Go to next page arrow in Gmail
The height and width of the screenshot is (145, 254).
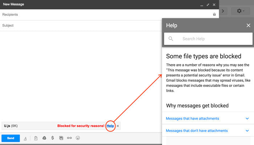tap(223, 11)
